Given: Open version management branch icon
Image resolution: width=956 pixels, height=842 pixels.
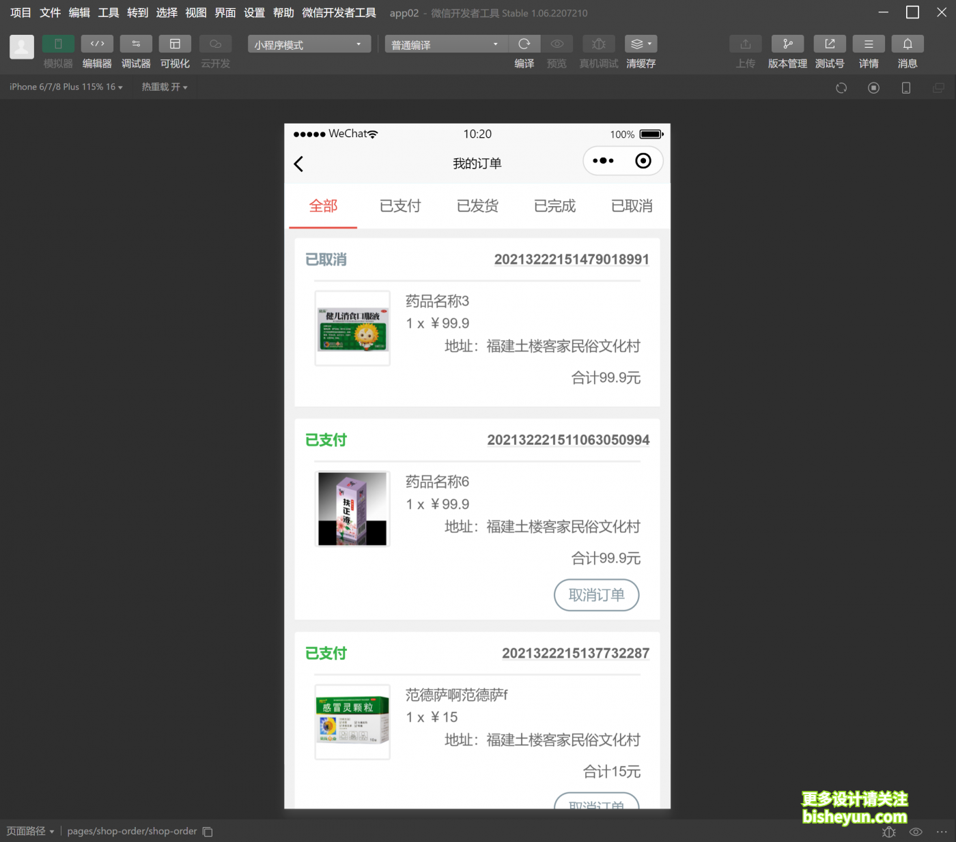Looking at the screenshot, I should click(x=787, y=44).
